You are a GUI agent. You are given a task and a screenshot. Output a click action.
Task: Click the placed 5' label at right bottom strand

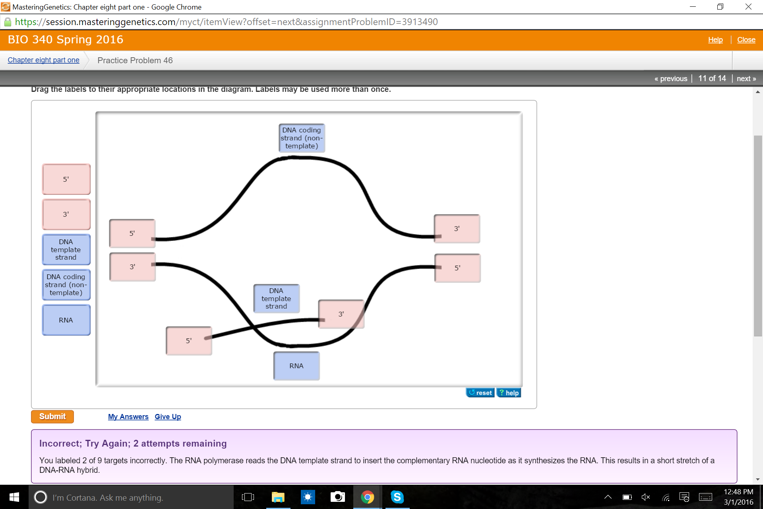pyautogui.click(x=457, y=268)
